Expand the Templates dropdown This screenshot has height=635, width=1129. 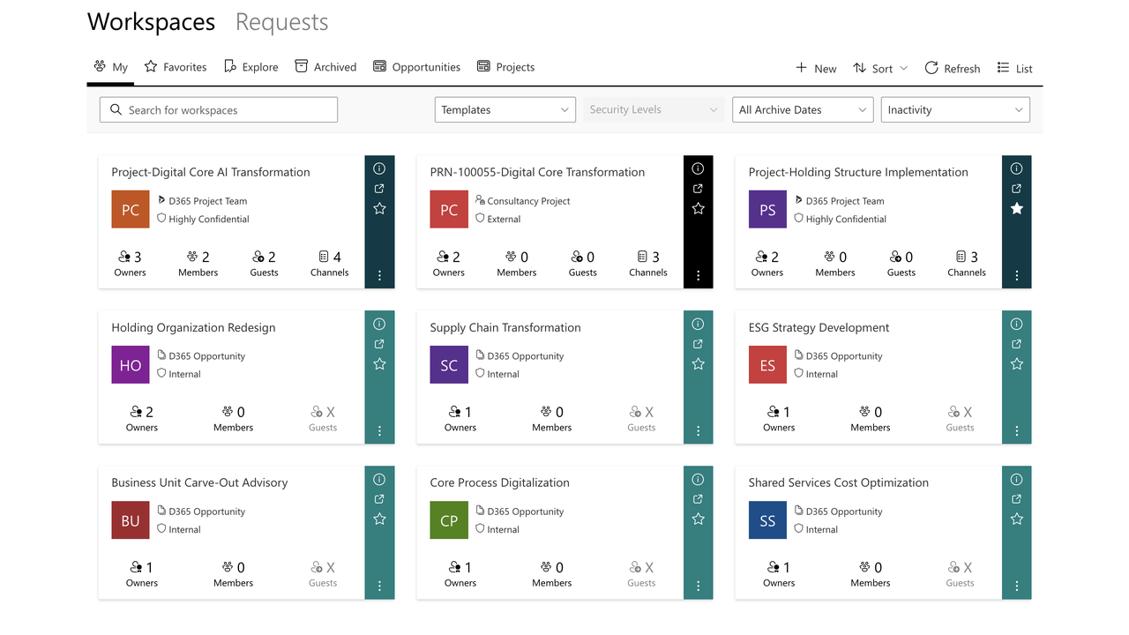point(505,110)
